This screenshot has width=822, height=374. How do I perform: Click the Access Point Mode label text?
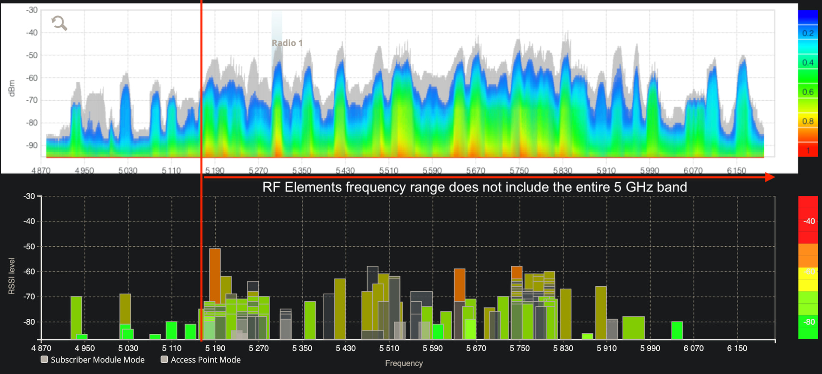205,360
